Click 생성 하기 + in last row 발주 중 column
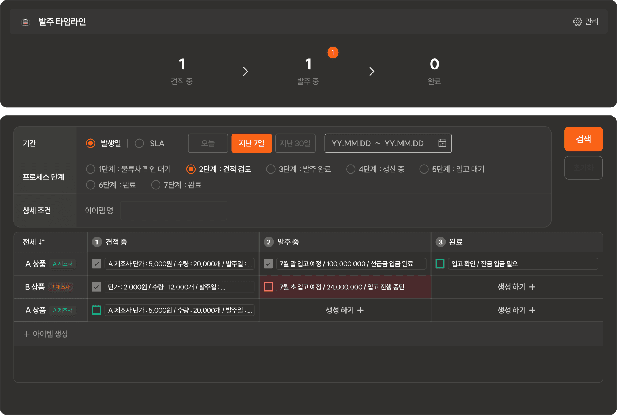Viewport: 617px width, 415px height. (345, 310)
